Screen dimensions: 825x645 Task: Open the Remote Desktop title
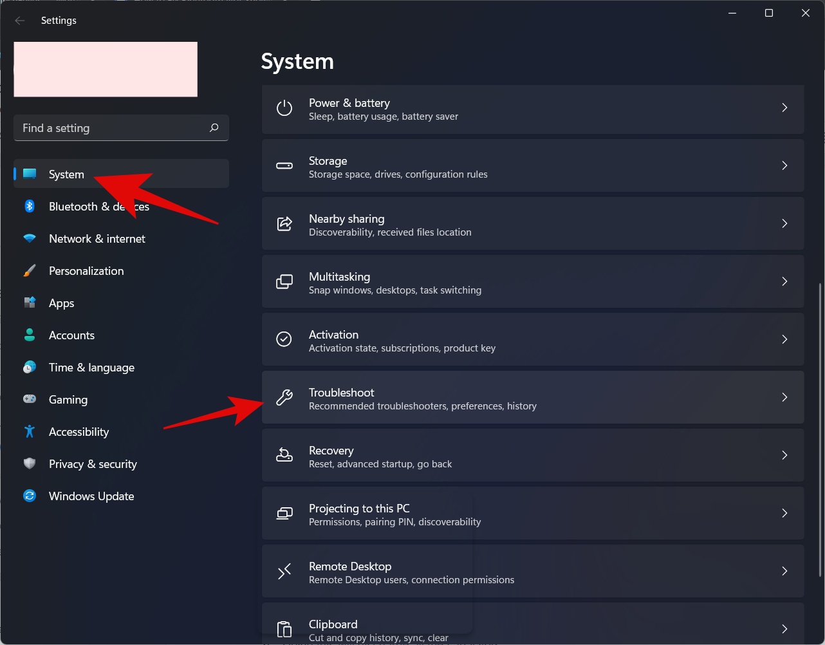point(350,566)
